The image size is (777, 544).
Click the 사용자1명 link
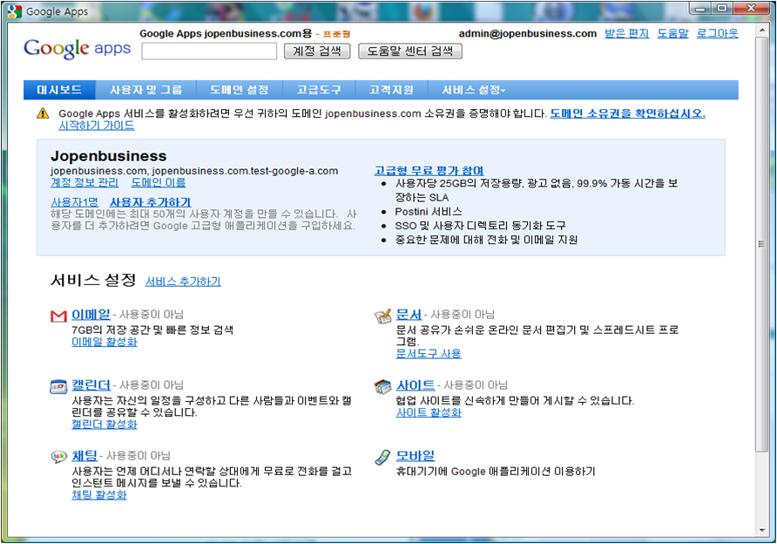click(x=75, y=202)
